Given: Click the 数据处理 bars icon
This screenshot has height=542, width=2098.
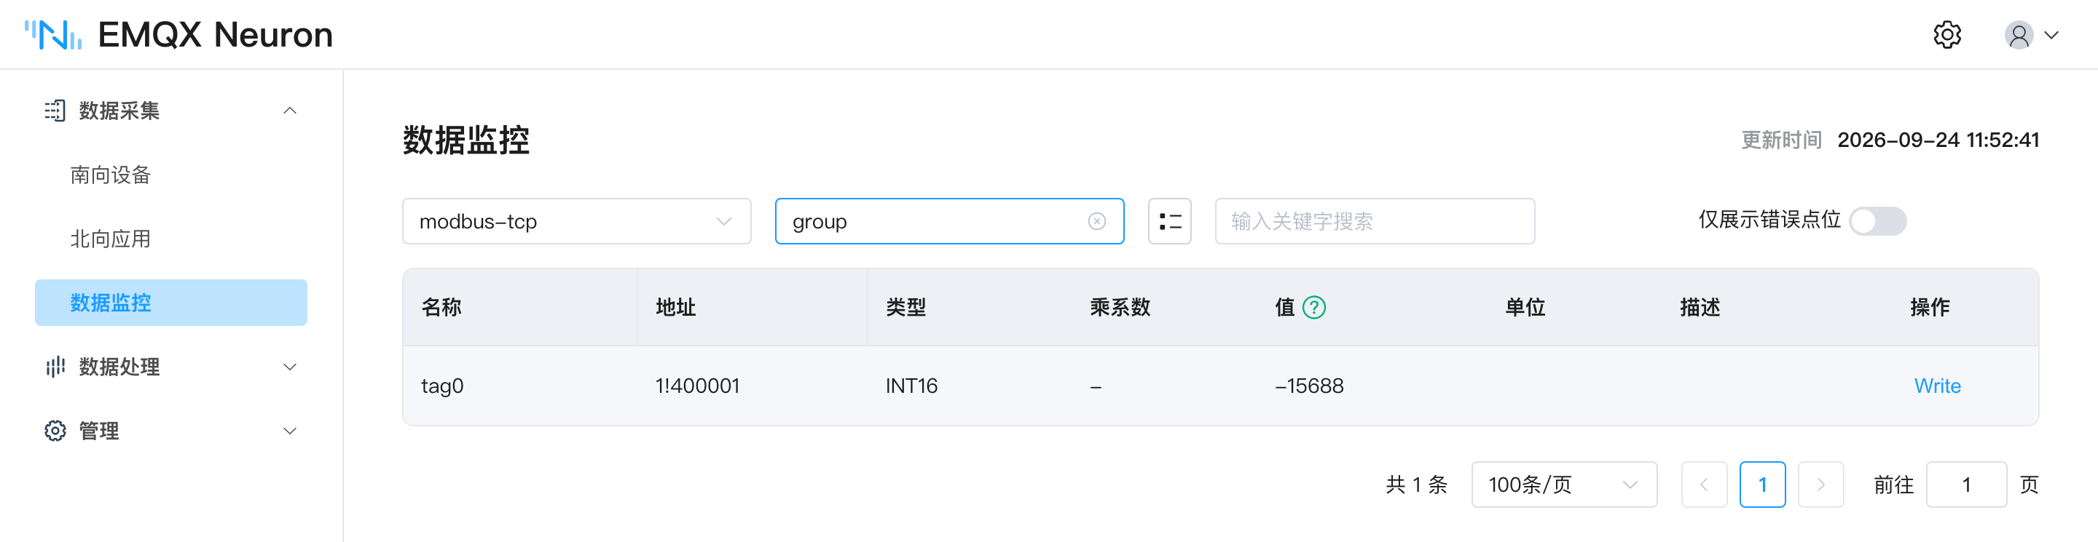Looking at the screenshot, I should 55,367.
